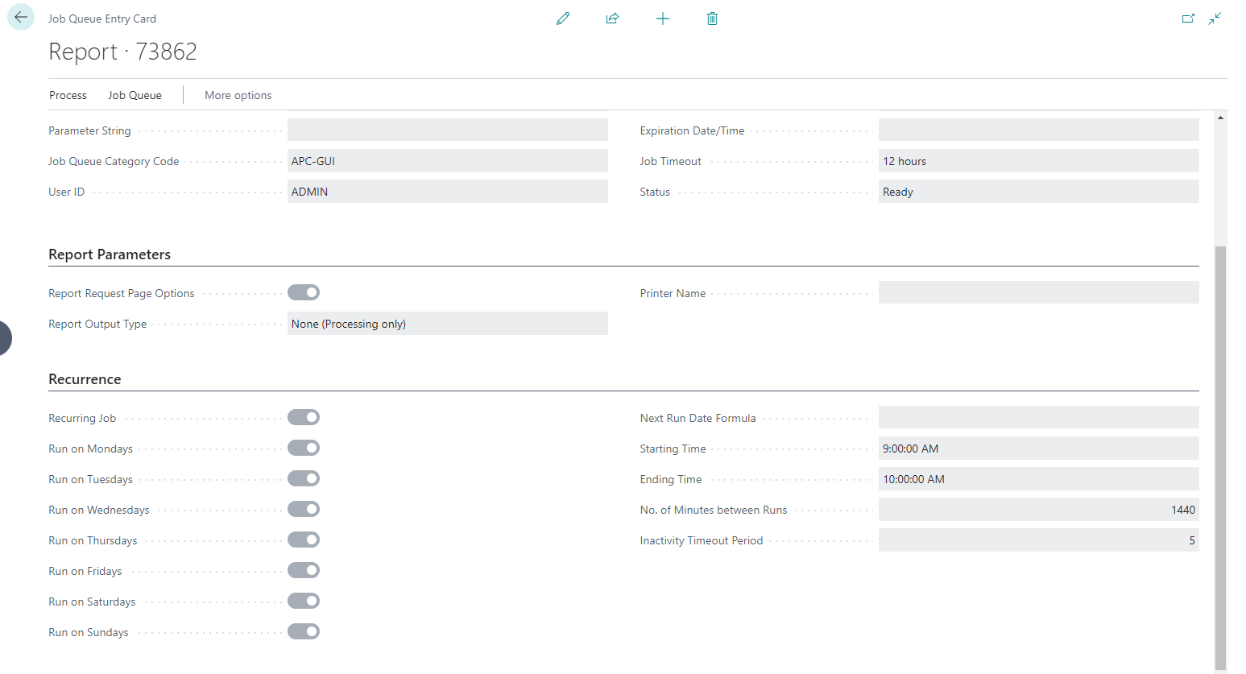The height and width of the screenshot is (674, 1246).
Task: Click the Next Run Date Formula field
Action: pyautogui.click(x=1039, y=417)
